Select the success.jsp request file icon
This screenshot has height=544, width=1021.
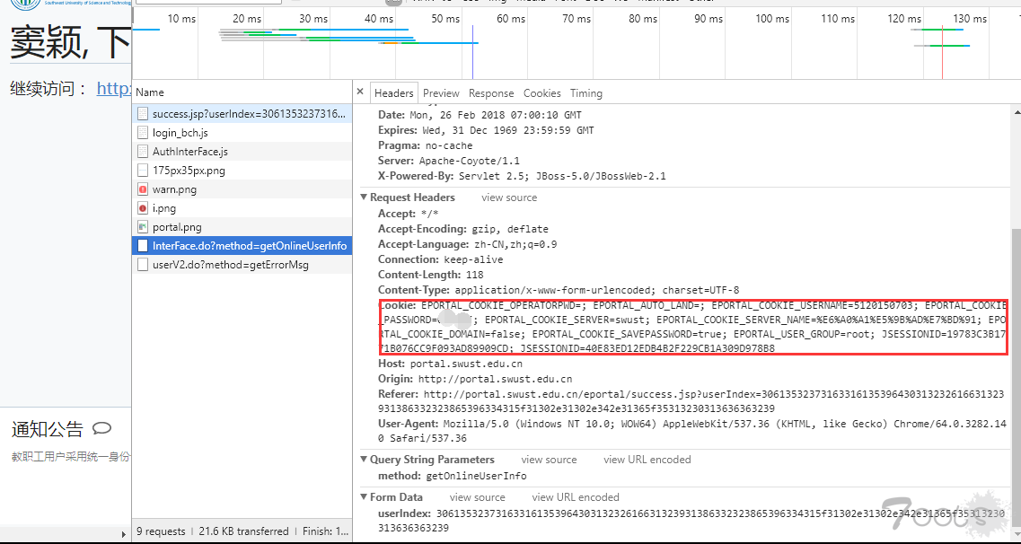pyautogui.click(x=143, y=114)
